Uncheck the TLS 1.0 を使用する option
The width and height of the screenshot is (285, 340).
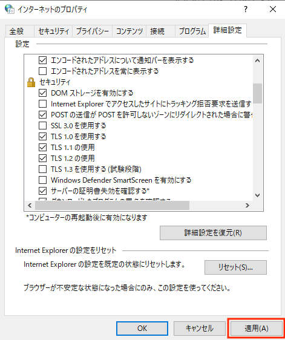[x=42, y=136]
